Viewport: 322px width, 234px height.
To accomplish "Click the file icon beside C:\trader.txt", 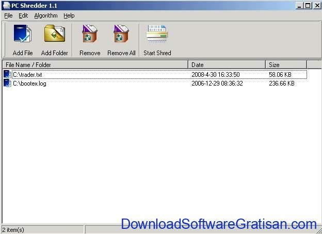I will tap(7, 74).
